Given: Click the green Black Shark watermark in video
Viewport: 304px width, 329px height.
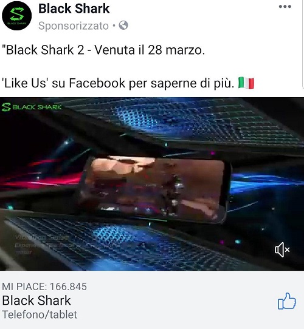Looking at the screenshot, I should (32, 107).
